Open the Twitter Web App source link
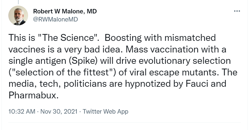249x130 pixels. (105, 112)
